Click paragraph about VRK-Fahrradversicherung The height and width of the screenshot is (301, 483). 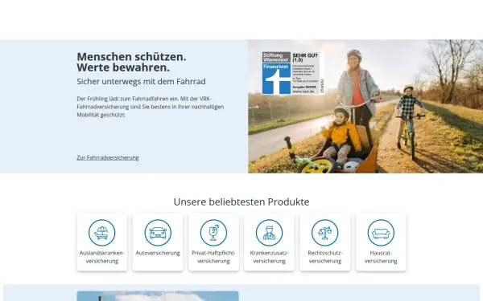click(151, 107)
